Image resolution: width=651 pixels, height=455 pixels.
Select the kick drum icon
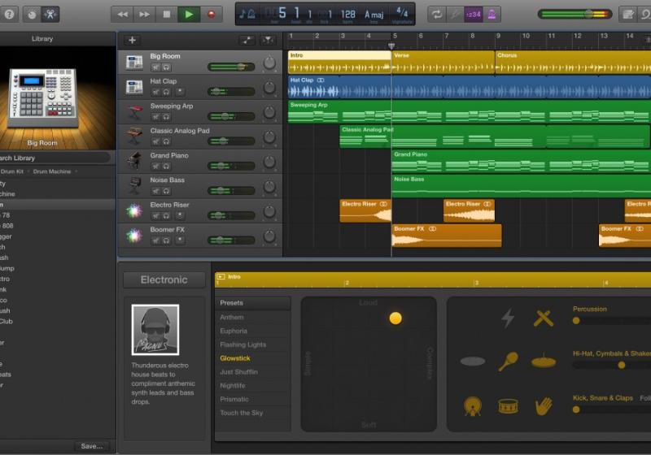coord(473,405)
